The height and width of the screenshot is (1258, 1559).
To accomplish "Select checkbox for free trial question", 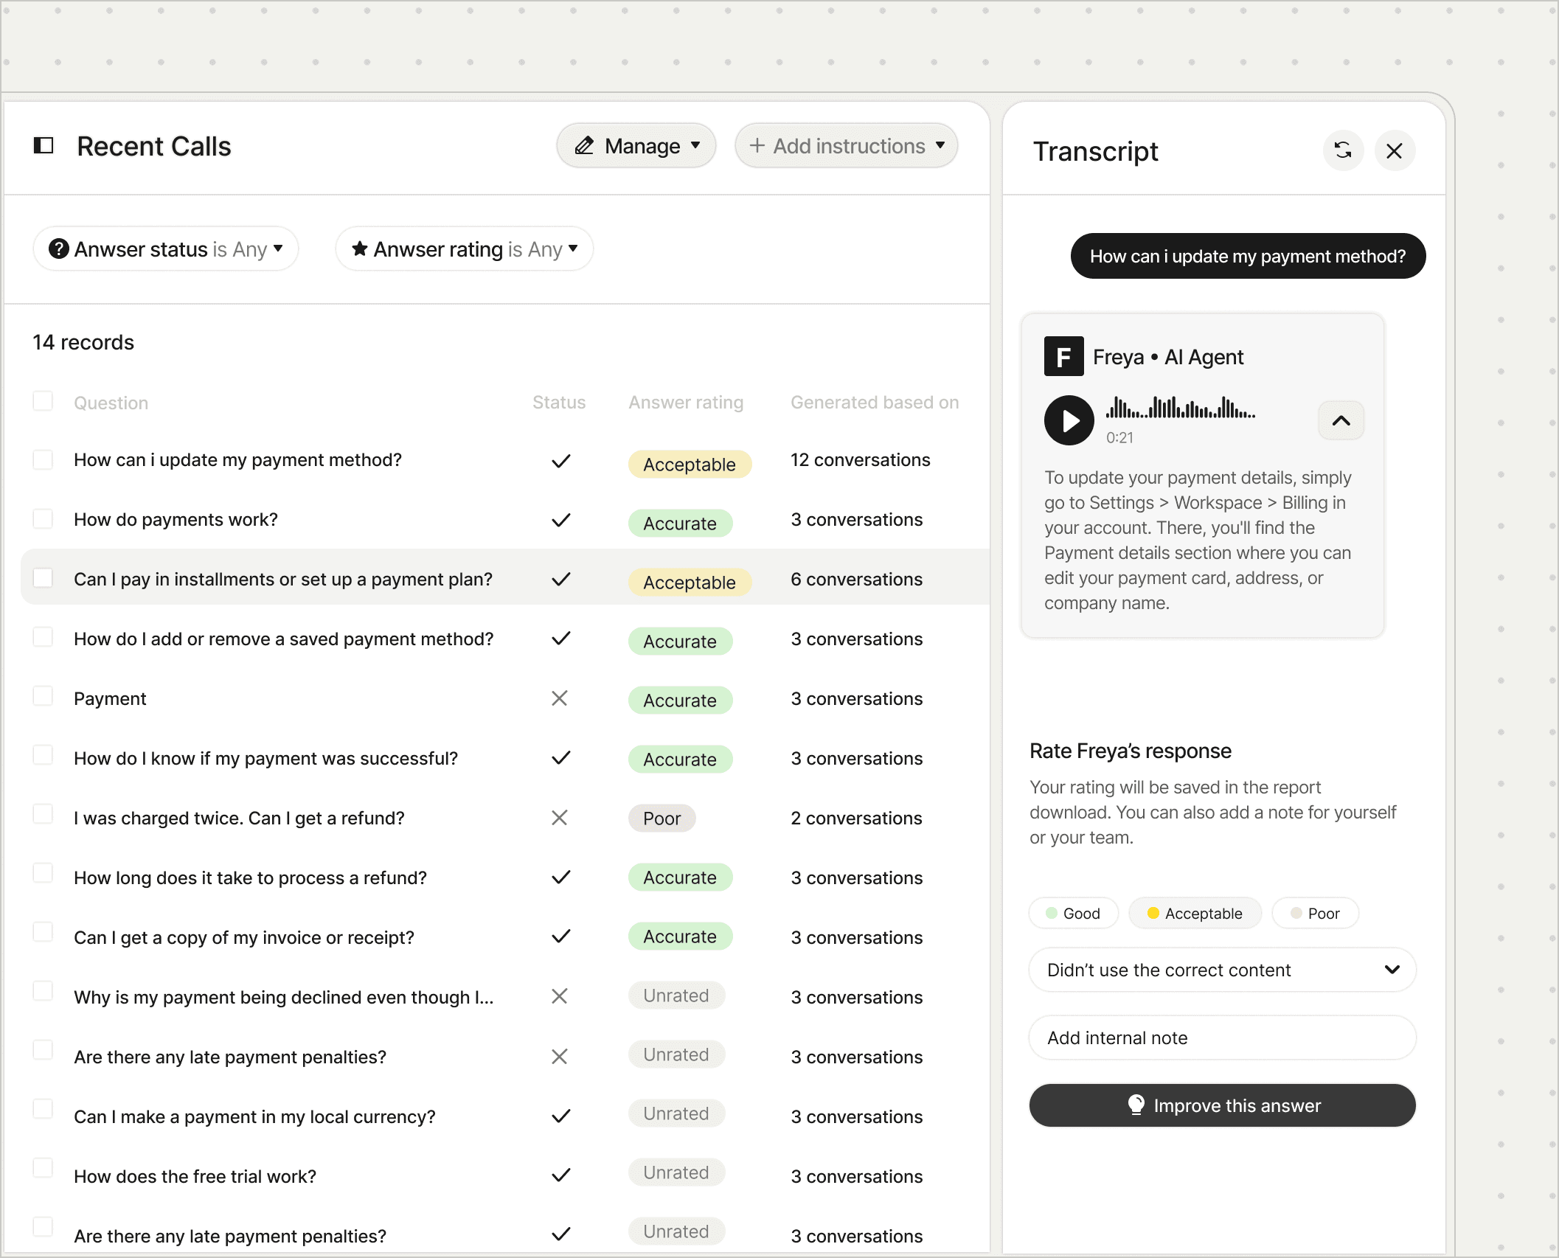I will [43, 1168].
